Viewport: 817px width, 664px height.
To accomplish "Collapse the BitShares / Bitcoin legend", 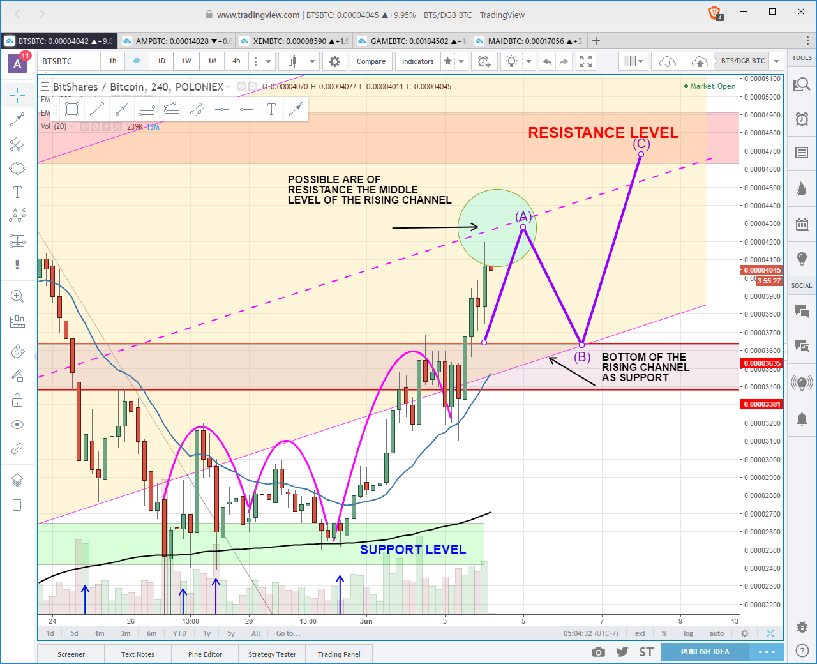I will coord(45,87).
